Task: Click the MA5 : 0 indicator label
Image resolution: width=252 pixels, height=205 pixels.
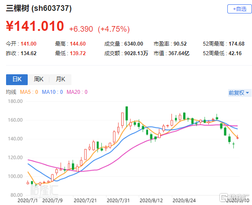Action: (29, 92)
